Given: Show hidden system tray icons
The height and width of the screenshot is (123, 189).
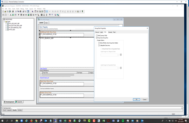Looking at the screenshot, I should click(x=166, y=121).
